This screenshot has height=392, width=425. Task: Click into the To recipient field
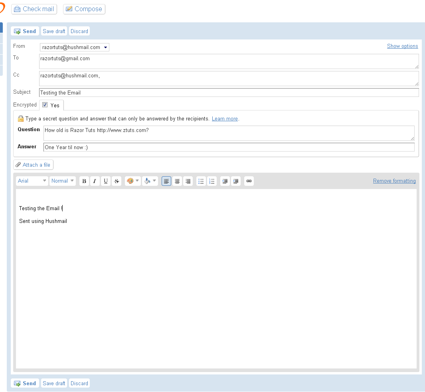click(229, 61)
